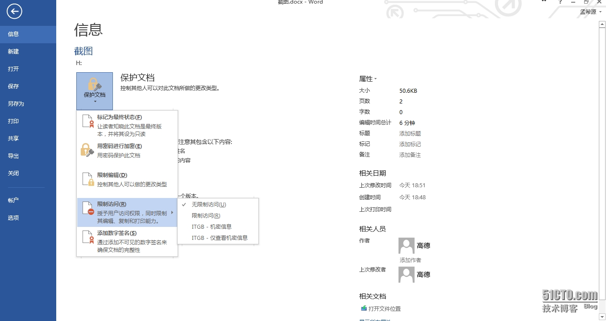Expand the 限制访问 submenu arrow
Image resolution: width=606 pixels, height=321 pixels.
coord(172,213)
